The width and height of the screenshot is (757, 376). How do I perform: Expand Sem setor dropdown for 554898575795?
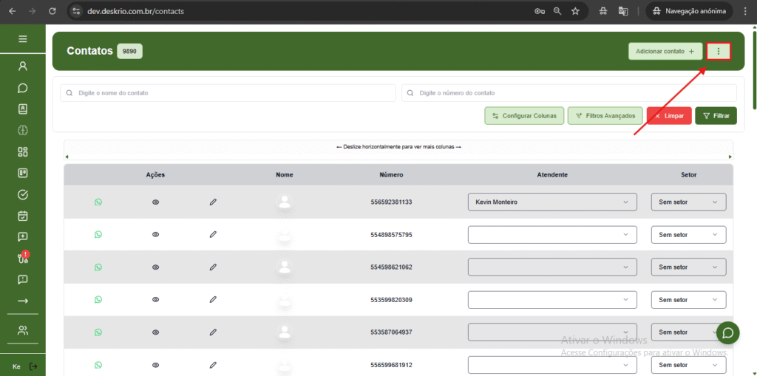(x=688, y=235)
